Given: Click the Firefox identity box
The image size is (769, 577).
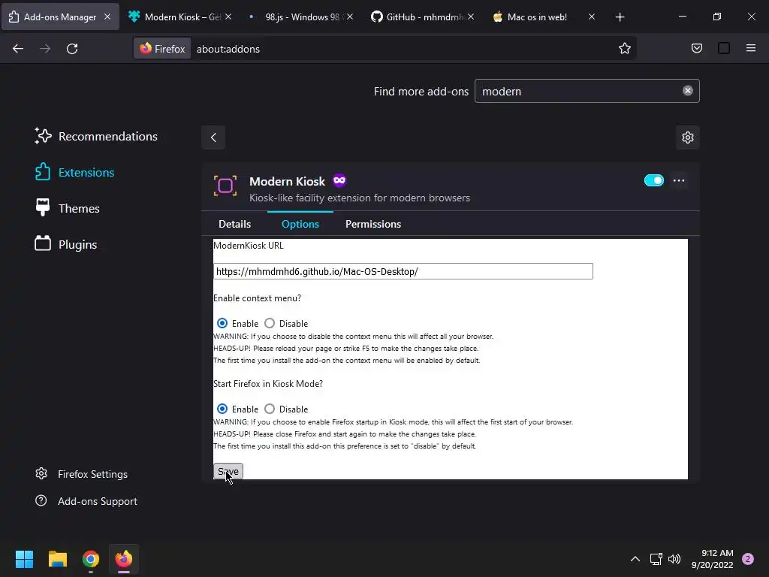Looking at the screenshot, I should pyautogui.click(x=163, y=49).
